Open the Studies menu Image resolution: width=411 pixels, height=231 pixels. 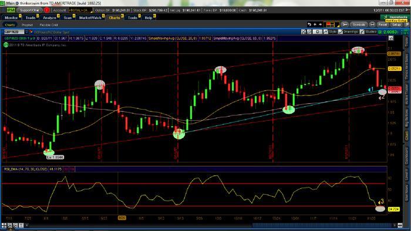(x=368, y=32)
